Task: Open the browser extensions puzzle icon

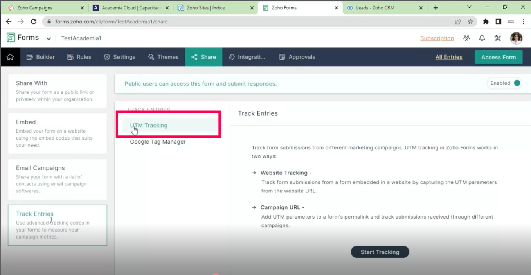Action: 486,22
